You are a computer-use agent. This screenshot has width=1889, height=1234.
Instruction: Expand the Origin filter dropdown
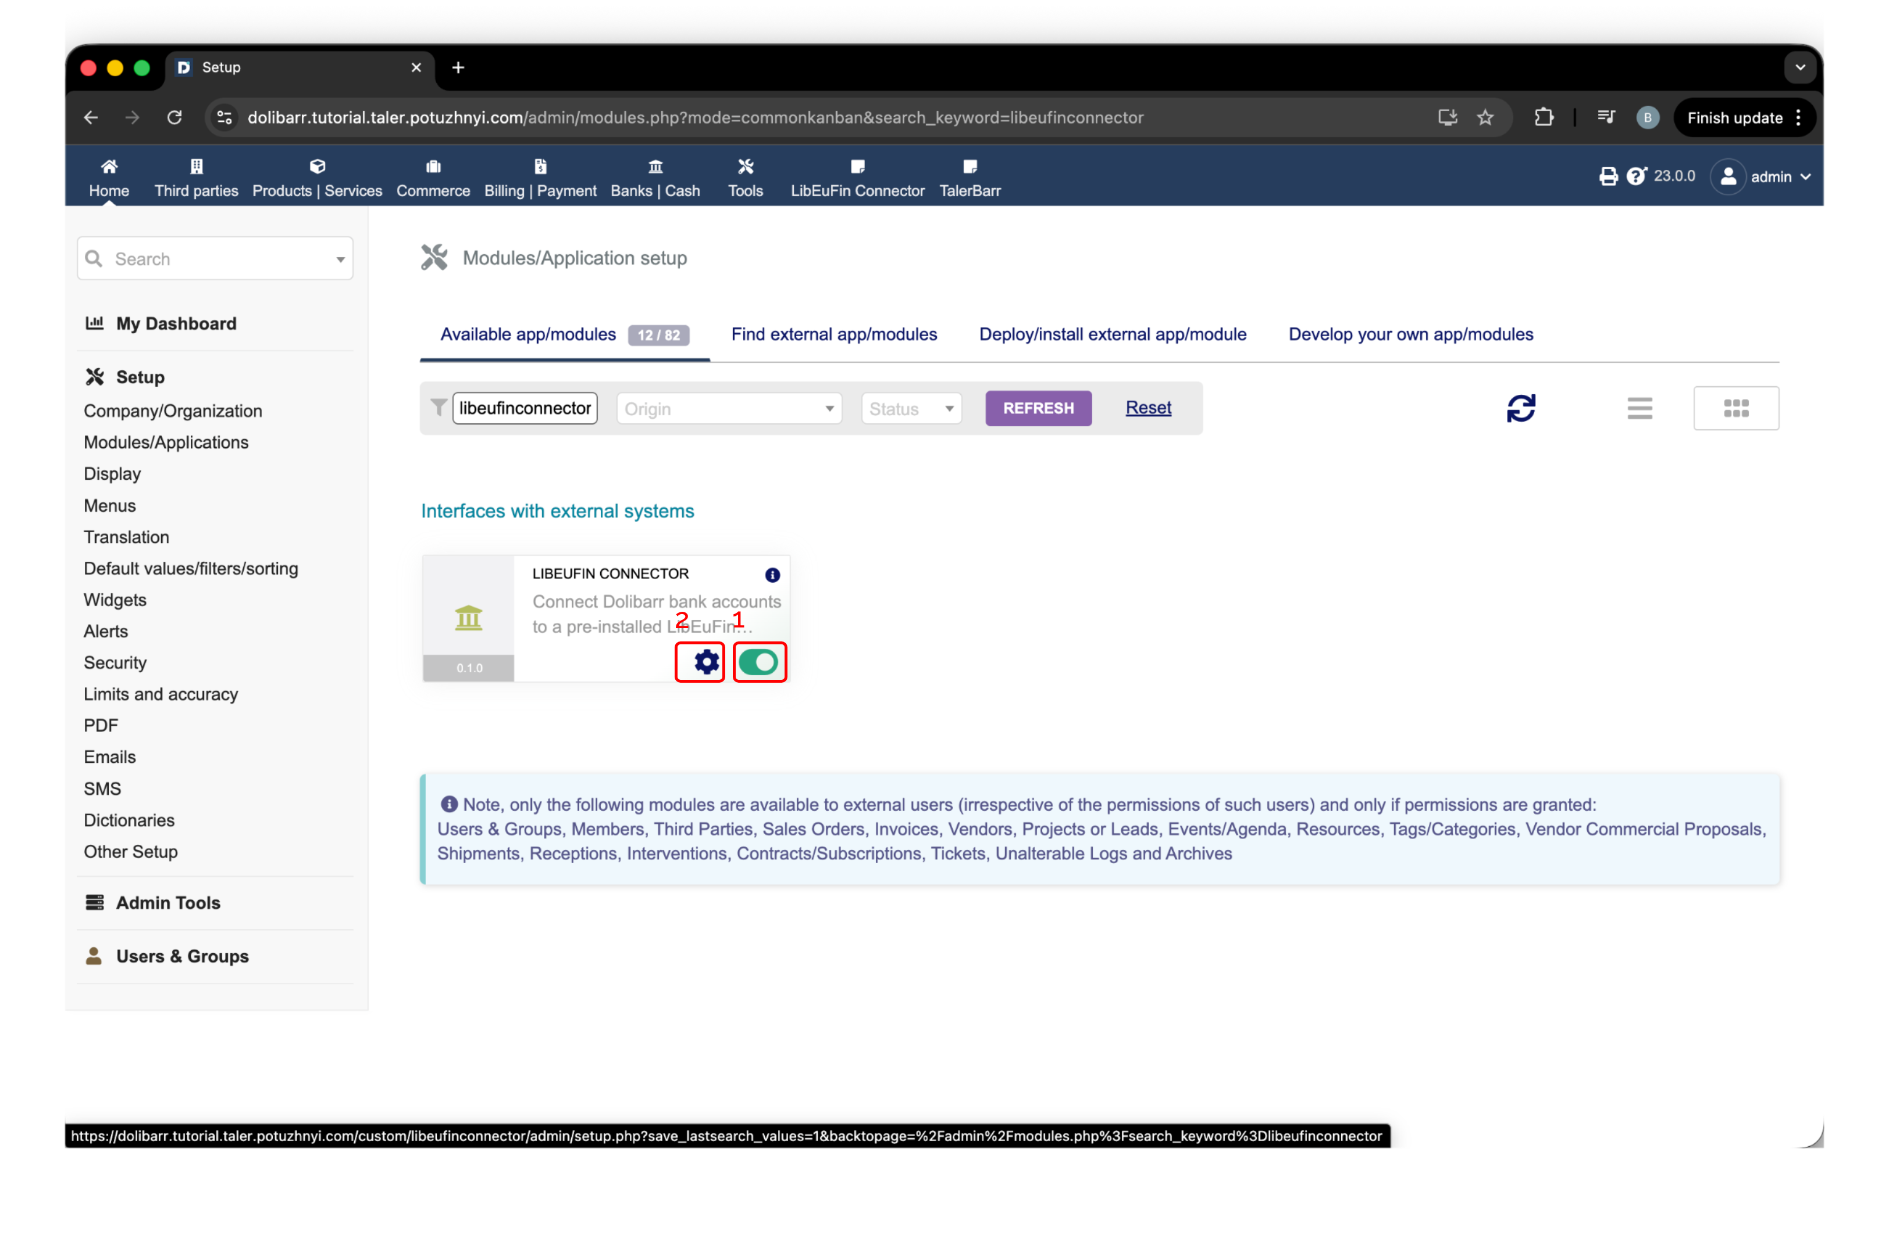(729, 409)
